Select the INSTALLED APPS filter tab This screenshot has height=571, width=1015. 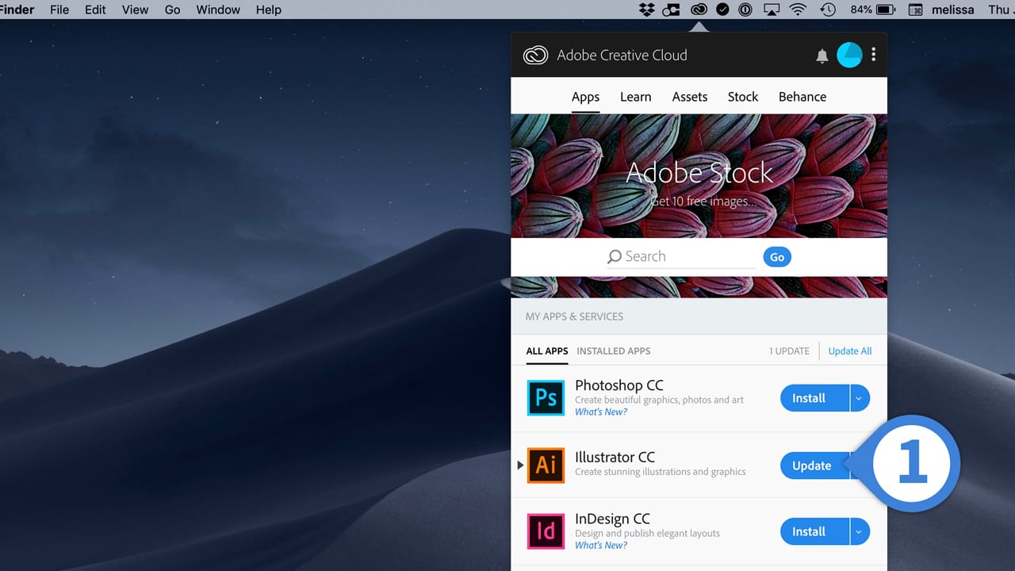[x=613, y=351]
